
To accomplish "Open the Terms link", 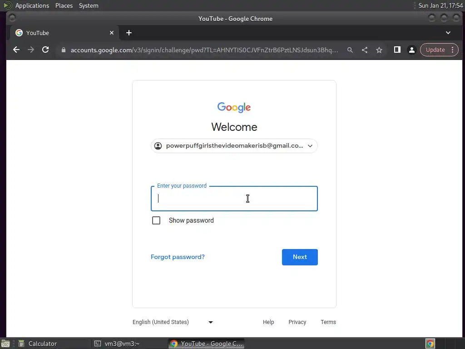I will click(x=328, y=322).
